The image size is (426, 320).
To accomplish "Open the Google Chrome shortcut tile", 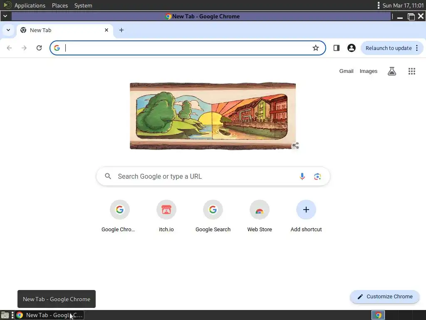I will [x=119, y=216].
